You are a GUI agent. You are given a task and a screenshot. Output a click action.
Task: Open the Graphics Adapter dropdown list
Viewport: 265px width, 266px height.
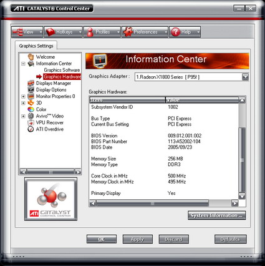[x=245, y=77]
